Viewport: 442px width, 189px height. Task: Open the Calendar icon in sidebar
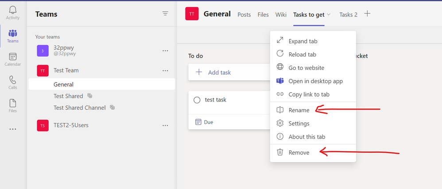(12, 57)
